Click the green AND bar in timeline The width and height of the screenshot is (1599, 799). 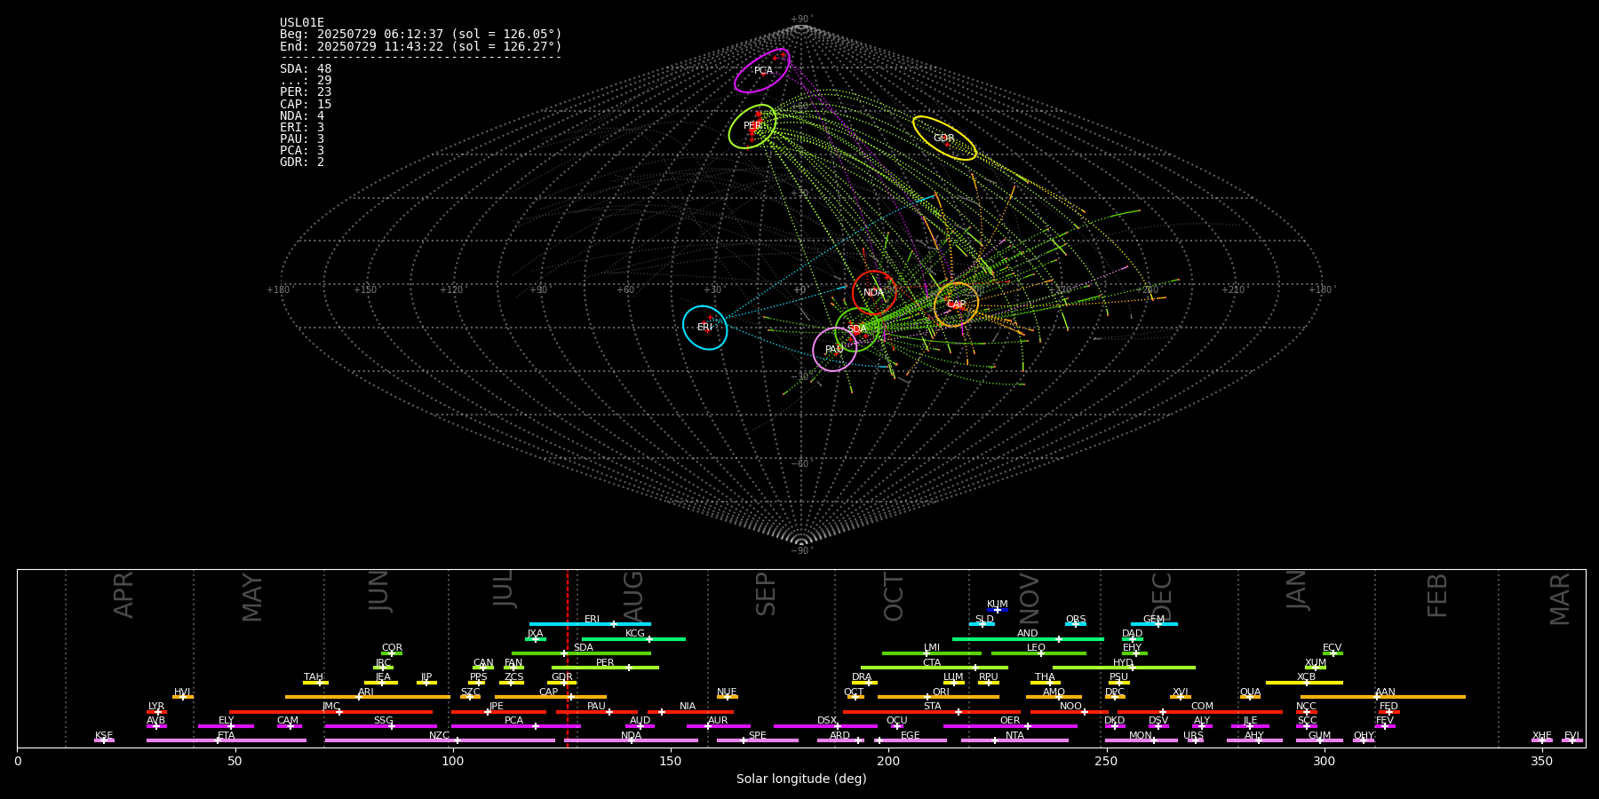(x=1028, y=638)
